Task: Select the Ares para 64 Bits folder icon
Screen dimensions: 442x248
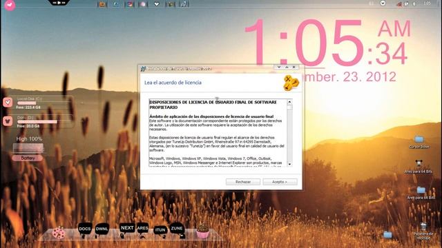Action: 421,190
